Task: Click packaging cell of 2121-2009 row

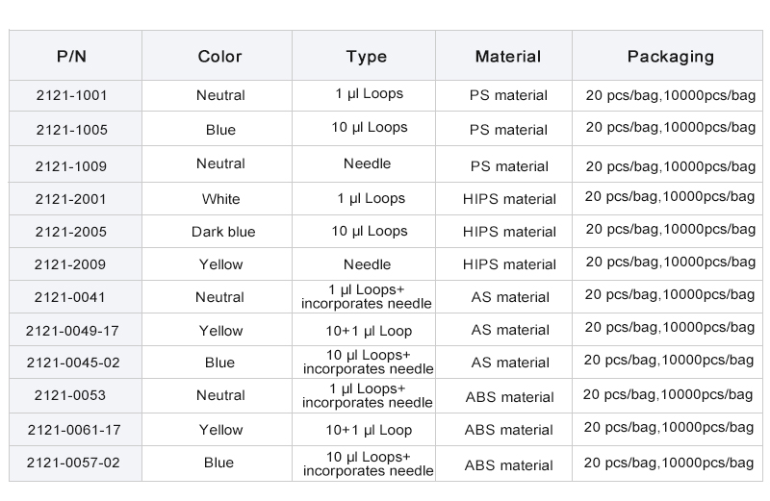Action: coord(670,263)
